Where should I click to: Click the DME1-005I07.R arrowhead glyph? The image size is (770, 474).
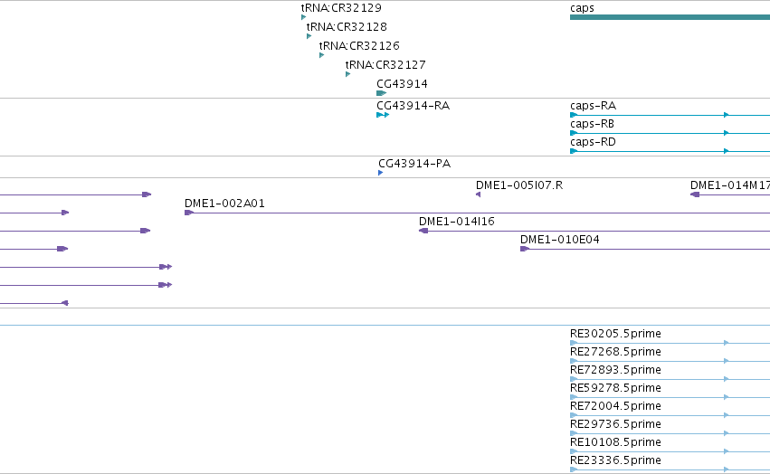point(479,195)
